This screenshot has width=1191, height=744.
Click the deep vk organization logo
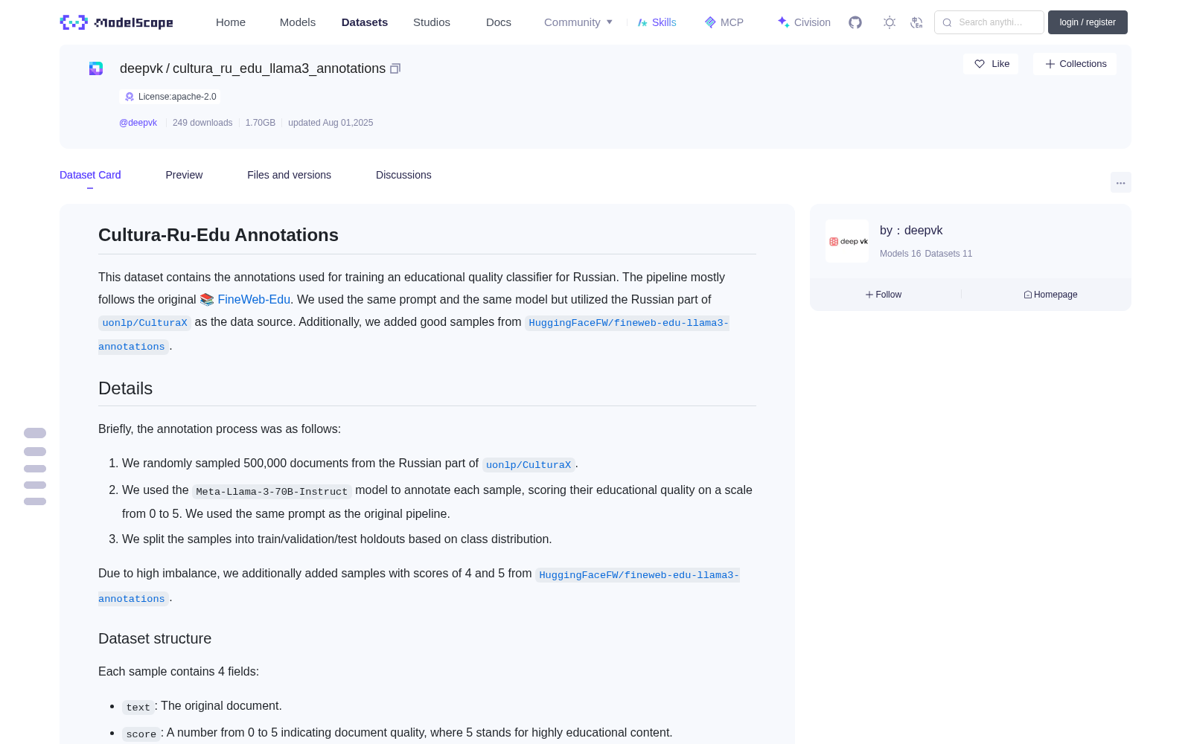[x=847, y=241]
